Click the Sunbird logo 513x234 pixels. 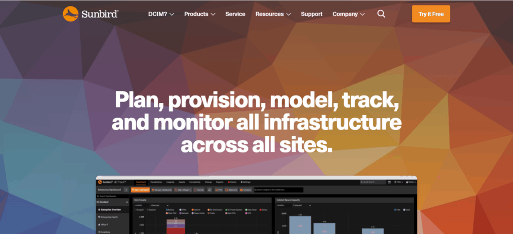click(90, 13)
